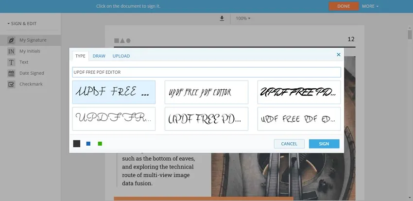The image size is (413, 201).
Task: Close the signature dialog with X
Action: [x=339, y=54]
